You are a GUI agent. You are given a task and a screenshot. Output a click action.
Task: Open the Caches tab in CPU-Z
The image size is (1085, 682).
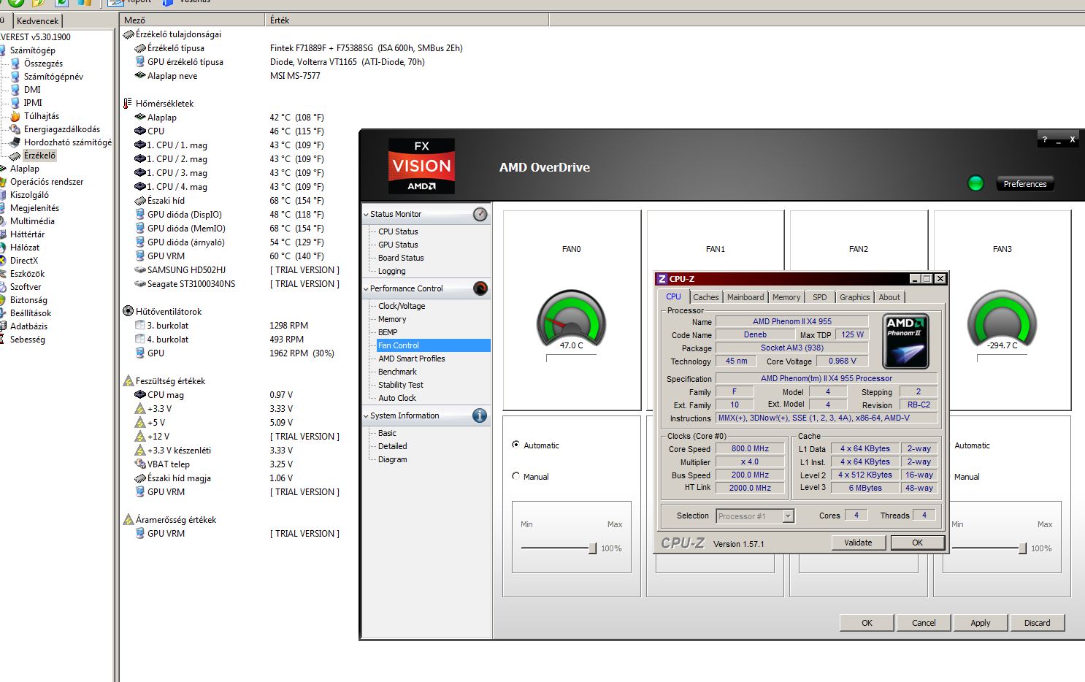pos(705,297)
